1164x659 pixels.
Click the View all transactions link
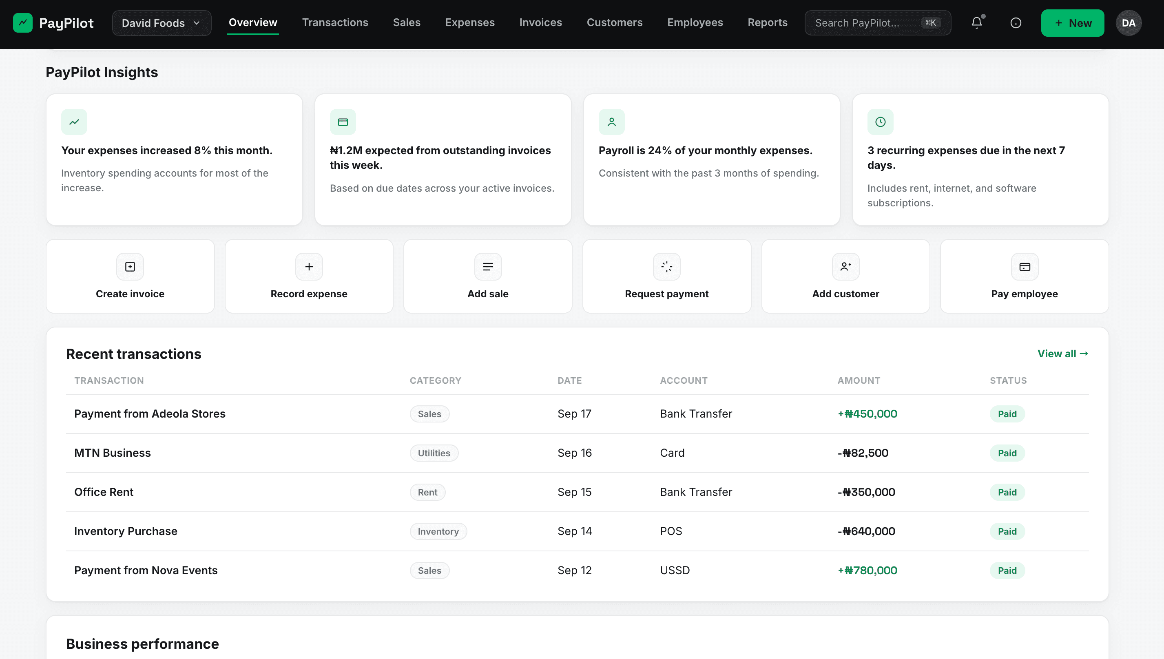tap(1062, 354)
